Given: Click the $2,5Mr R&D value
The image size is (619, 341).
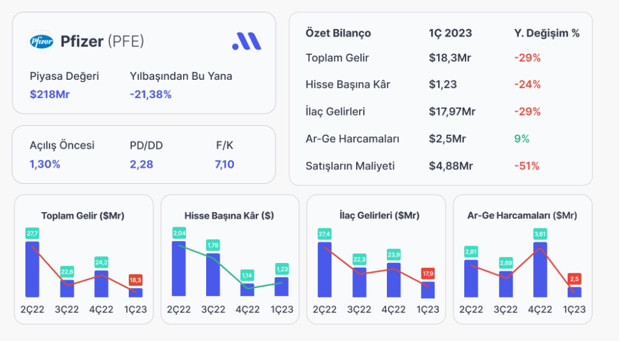Looking at the screenshot, I should coord(447,139).
